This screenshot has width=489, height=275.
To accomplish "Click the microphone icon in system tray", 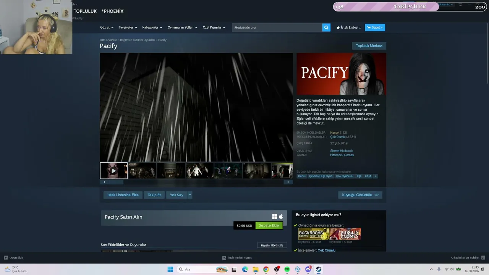I will point(439,269).
